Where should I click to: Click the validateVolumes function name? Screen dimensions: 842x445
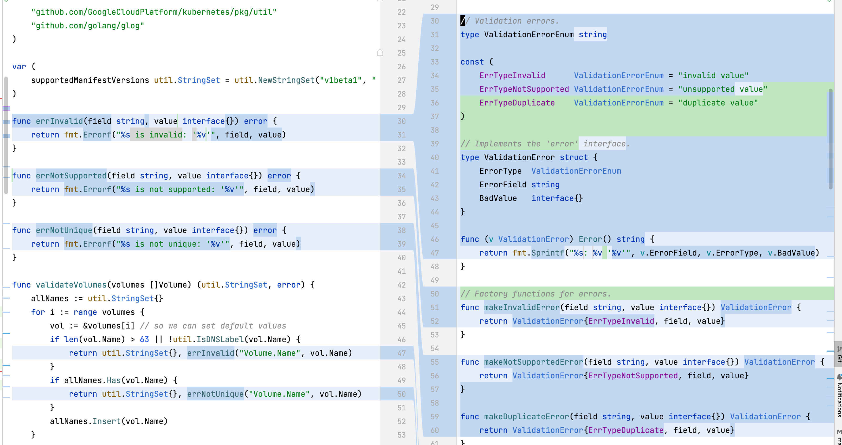pos(71,285)
